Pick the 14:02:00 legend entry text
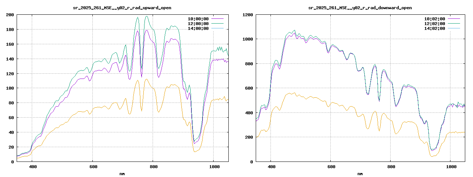The width and height of the screenshot is (473, 177). click(435, 28)
